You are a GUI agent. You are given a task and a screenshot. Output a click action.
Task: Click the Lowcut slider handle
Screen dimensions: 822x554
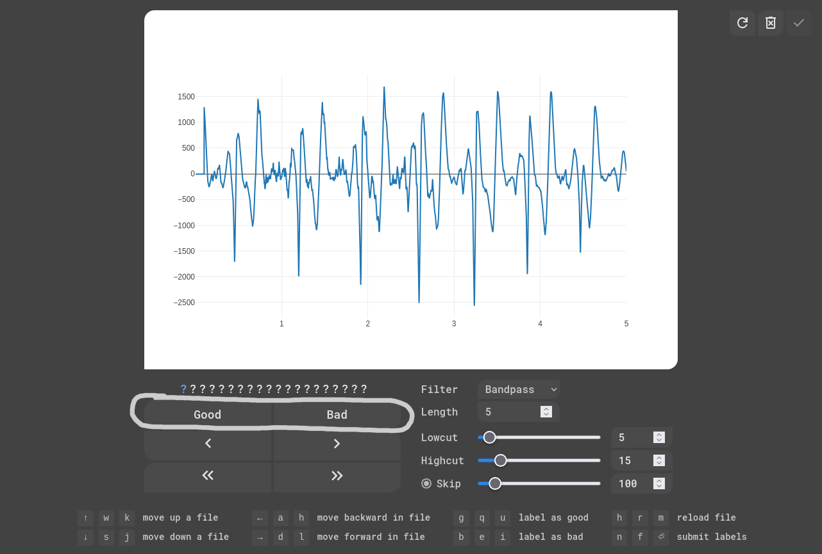489,437
